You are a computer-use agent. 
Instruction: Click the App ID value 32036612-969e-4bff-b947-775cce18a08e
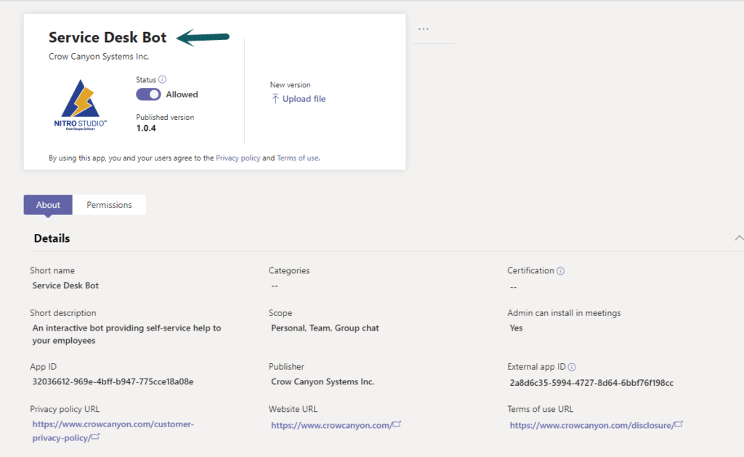click(113, 381)
